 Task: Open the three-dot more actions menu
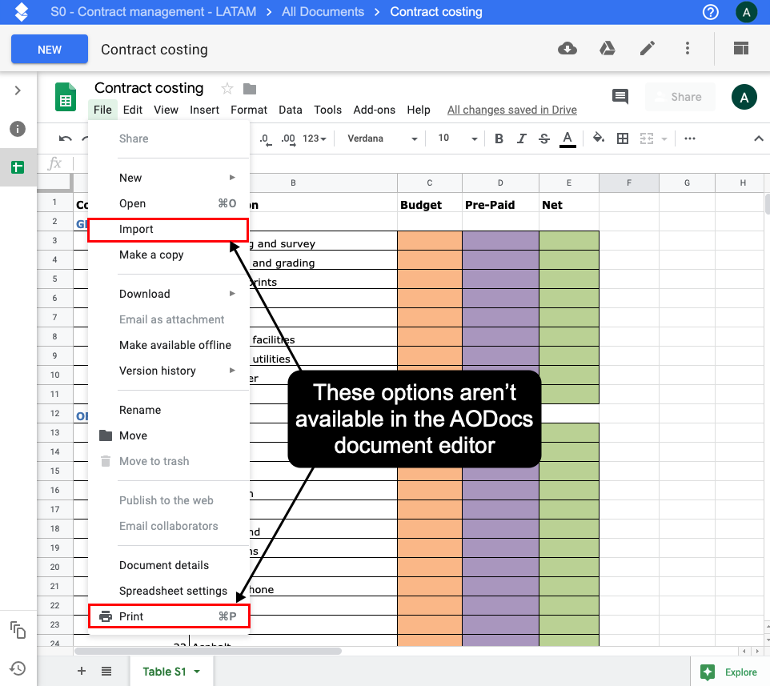click(x=687, y=48)
